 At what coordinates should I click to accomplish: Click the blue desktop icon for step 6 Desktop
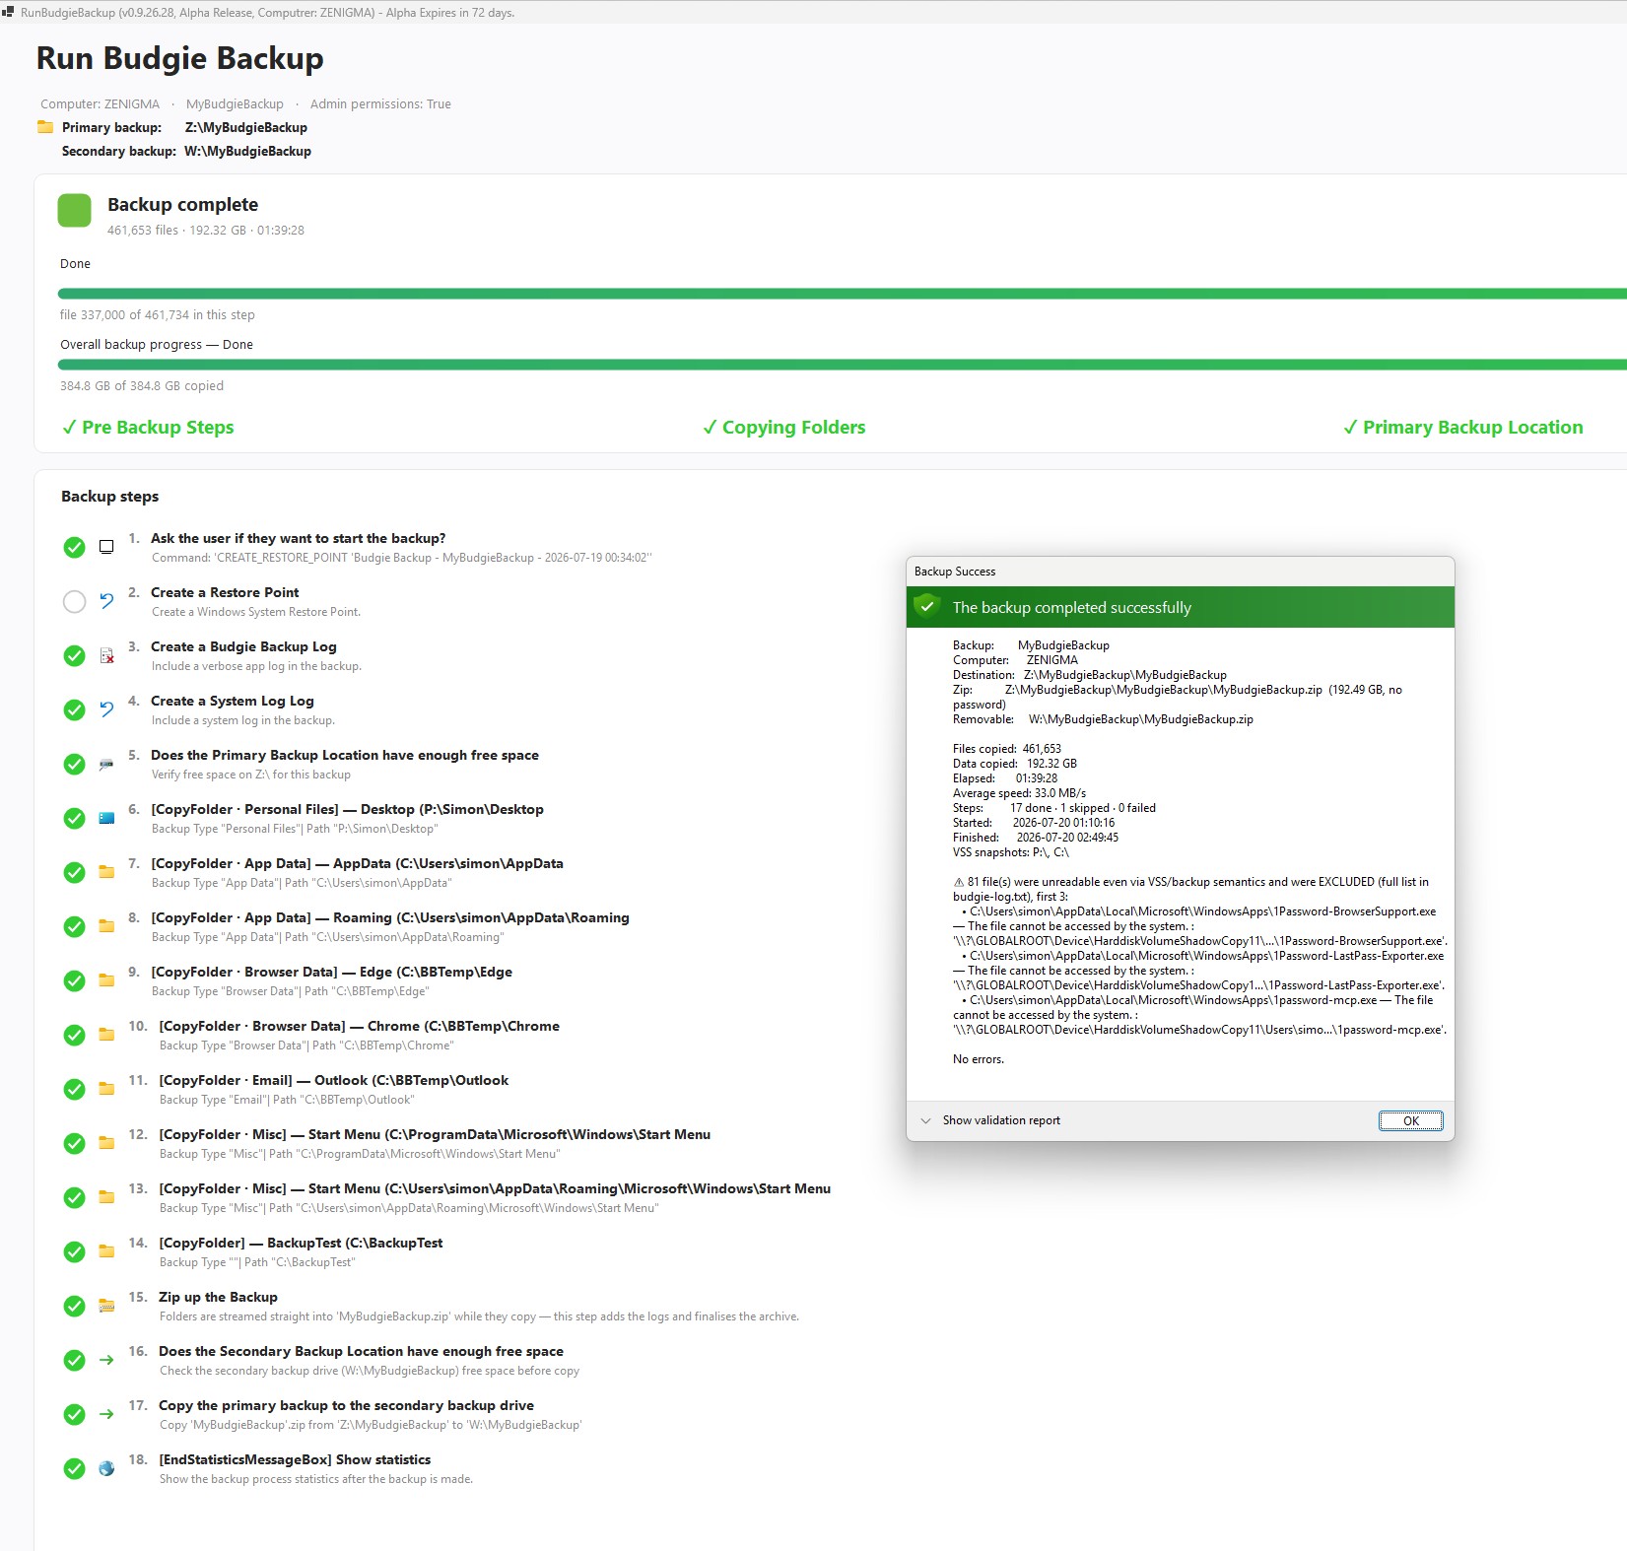point(106,818)
